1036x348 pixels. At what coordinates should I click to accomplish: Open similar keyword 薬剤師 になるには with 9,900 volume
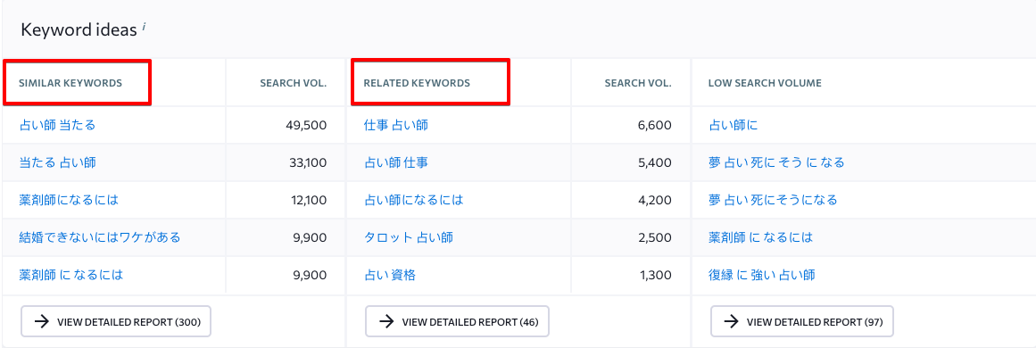[x=71, y=275]
